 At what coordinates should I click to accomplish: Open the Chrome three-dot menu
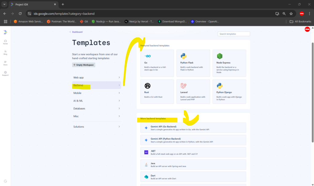309,14
